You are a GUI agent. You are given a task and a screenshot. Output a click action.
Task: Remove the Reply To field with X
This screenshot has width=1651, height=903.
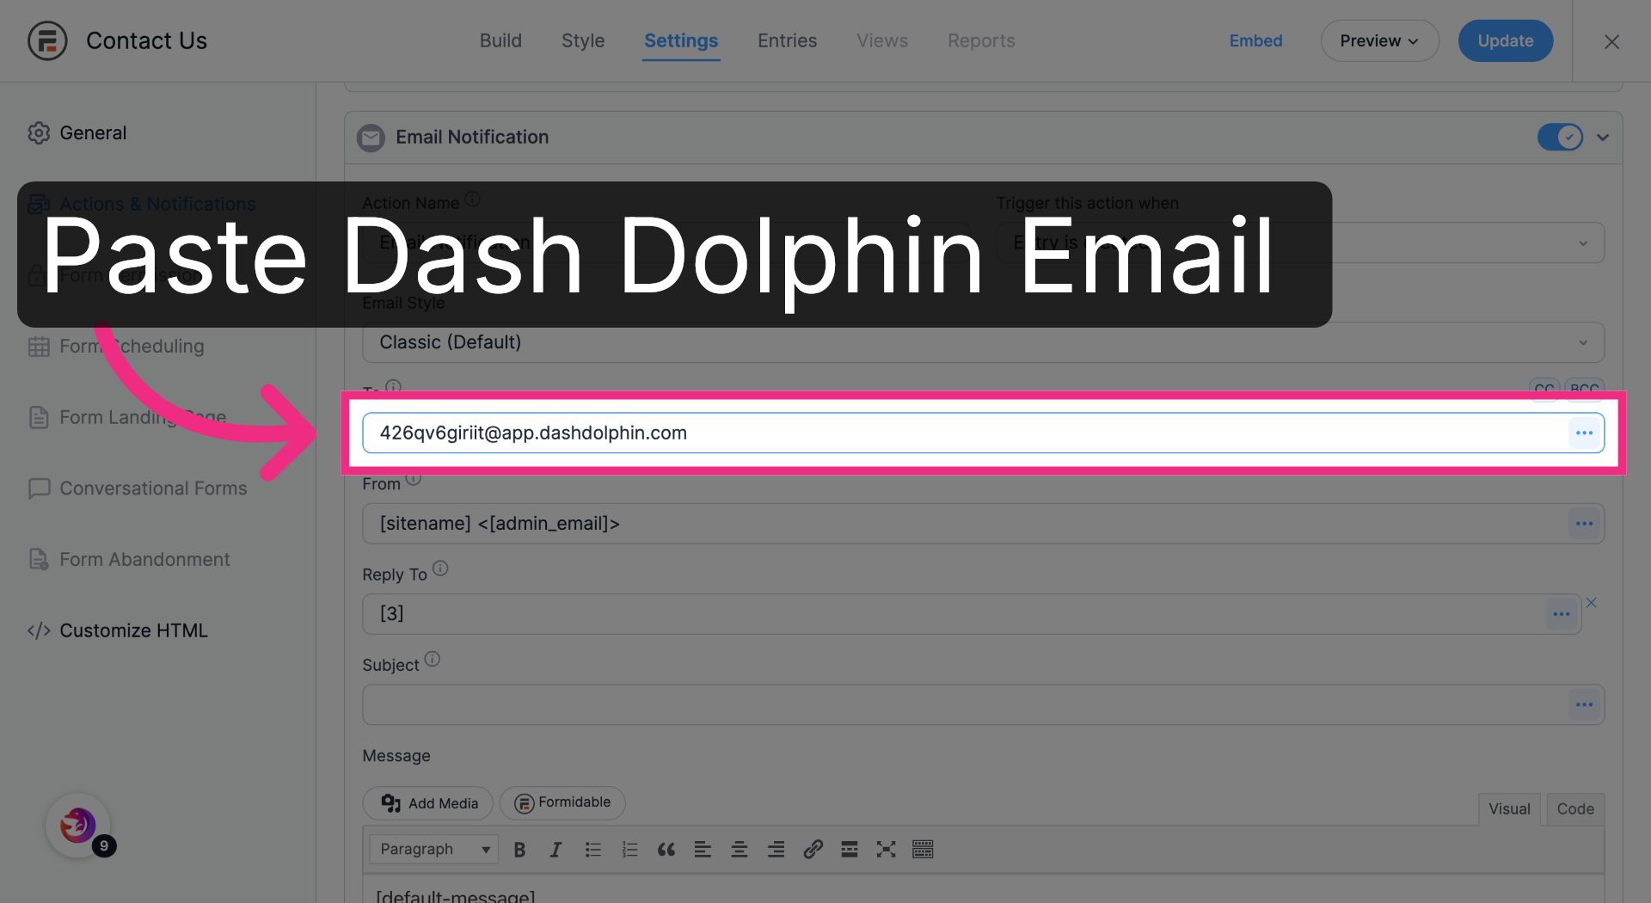pos(1592,603)
